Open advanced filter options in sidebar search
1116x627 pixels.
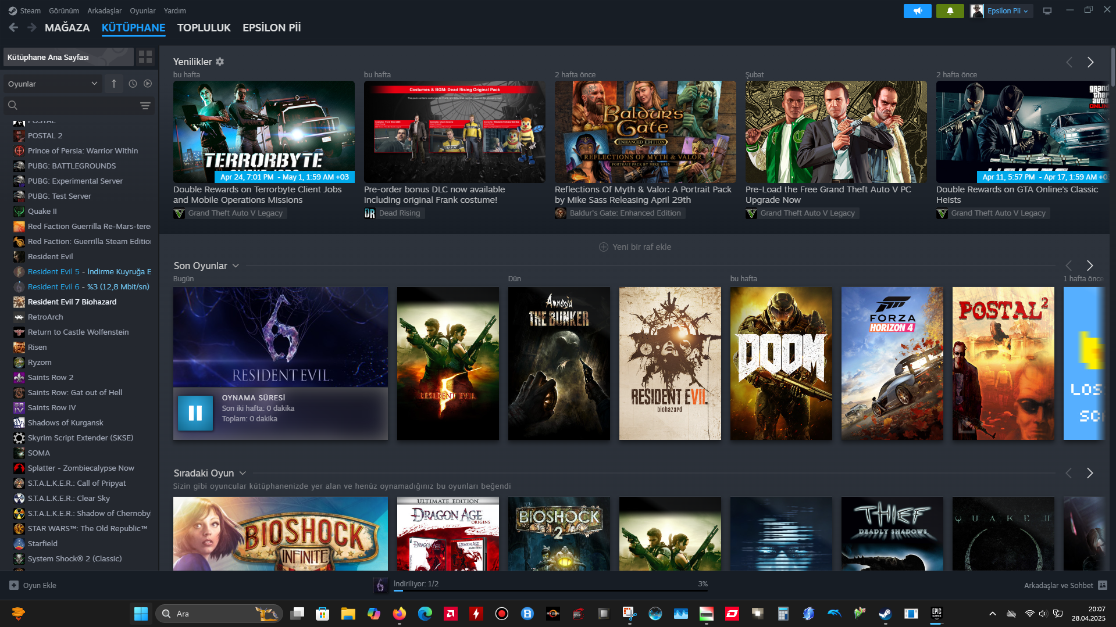pos(145,105)
